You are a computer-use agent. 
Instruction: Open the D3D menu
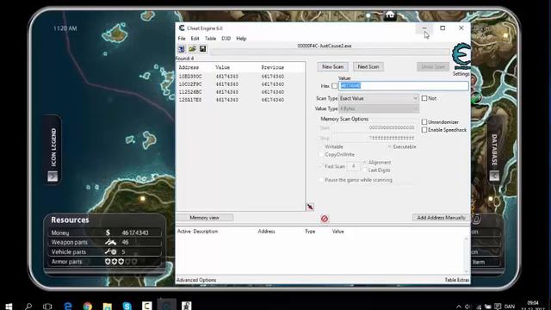click(226, 38)
